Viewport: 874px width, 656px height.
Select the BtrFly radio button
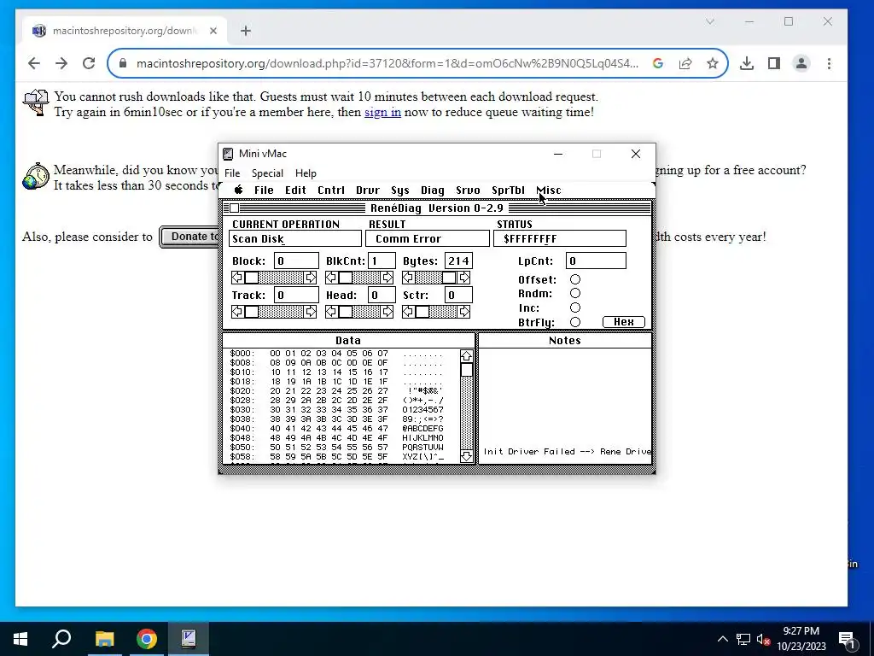(x=575, y=322)
